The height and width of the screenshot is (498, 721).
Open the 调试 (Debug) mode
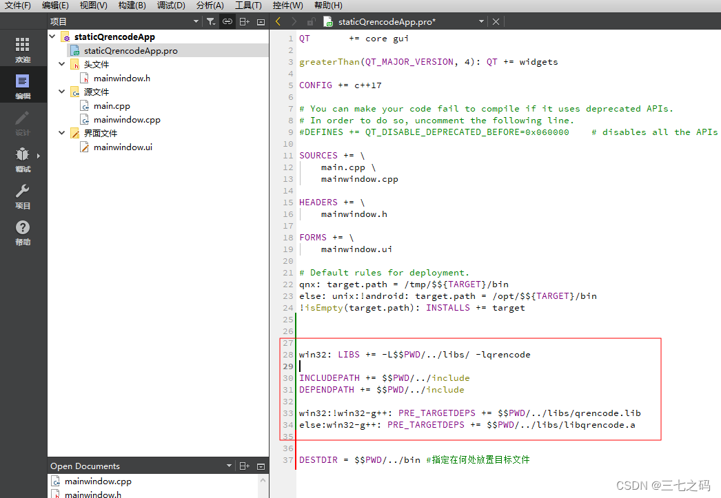pos(23,159)
